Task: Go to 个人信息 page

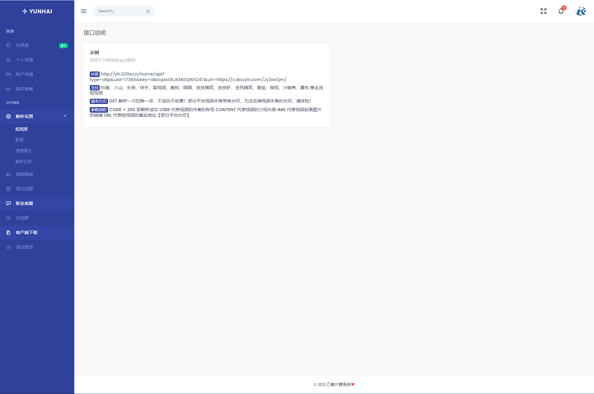Action: pos(24,60)
